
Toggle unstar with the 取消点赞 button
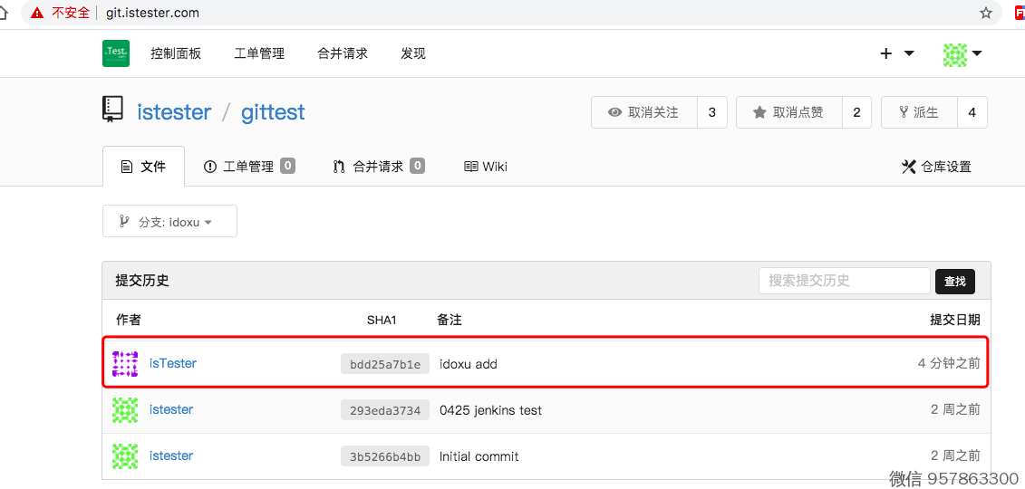click(789, 112)
